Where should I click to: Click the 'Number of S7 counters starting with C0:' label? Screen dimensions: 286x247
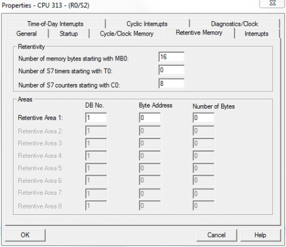[69, 85]
